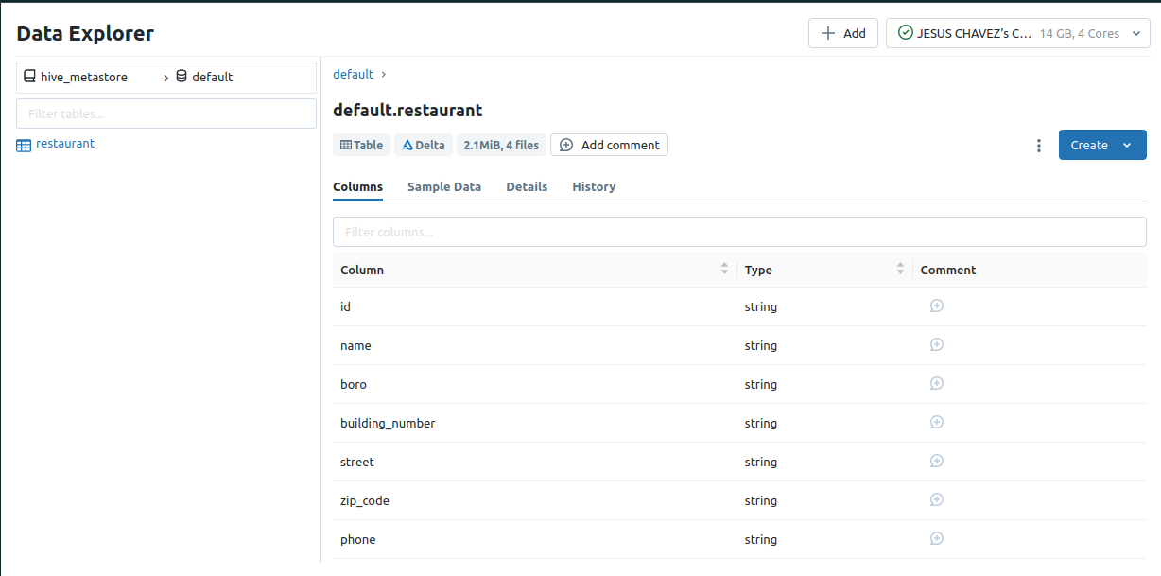1161x576 pixels.
Task: Click the database icon beside default schema
Action: (180, 77)
